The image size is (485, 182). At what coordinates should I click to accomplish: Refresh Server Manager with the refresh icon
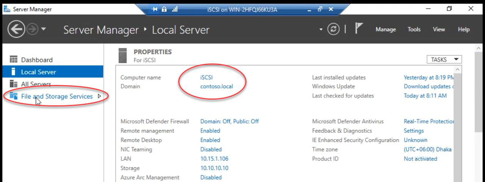point(333,29)
